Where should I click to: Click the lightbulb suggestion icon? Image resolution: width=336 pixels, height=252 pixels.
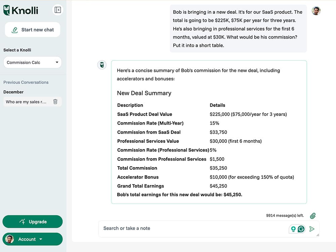click(x=293, y=229)
